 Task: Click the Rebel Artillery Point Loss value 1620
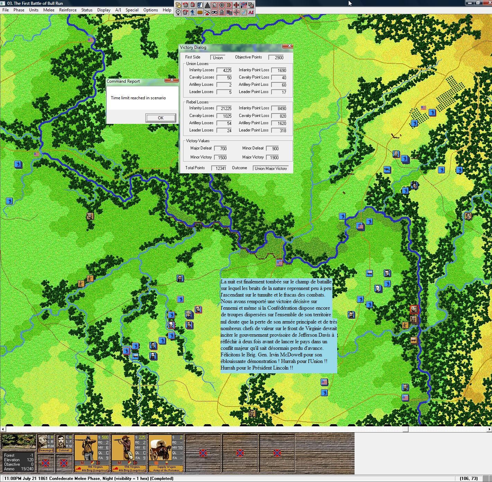coord(279,123)
